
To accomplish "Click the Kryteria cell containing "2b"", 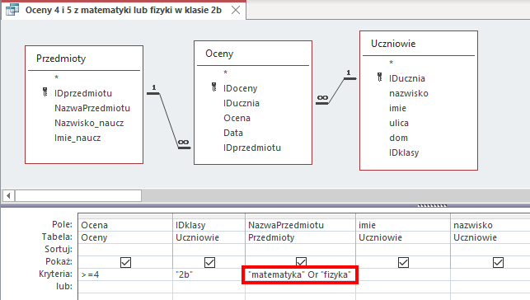I will 209,274.
